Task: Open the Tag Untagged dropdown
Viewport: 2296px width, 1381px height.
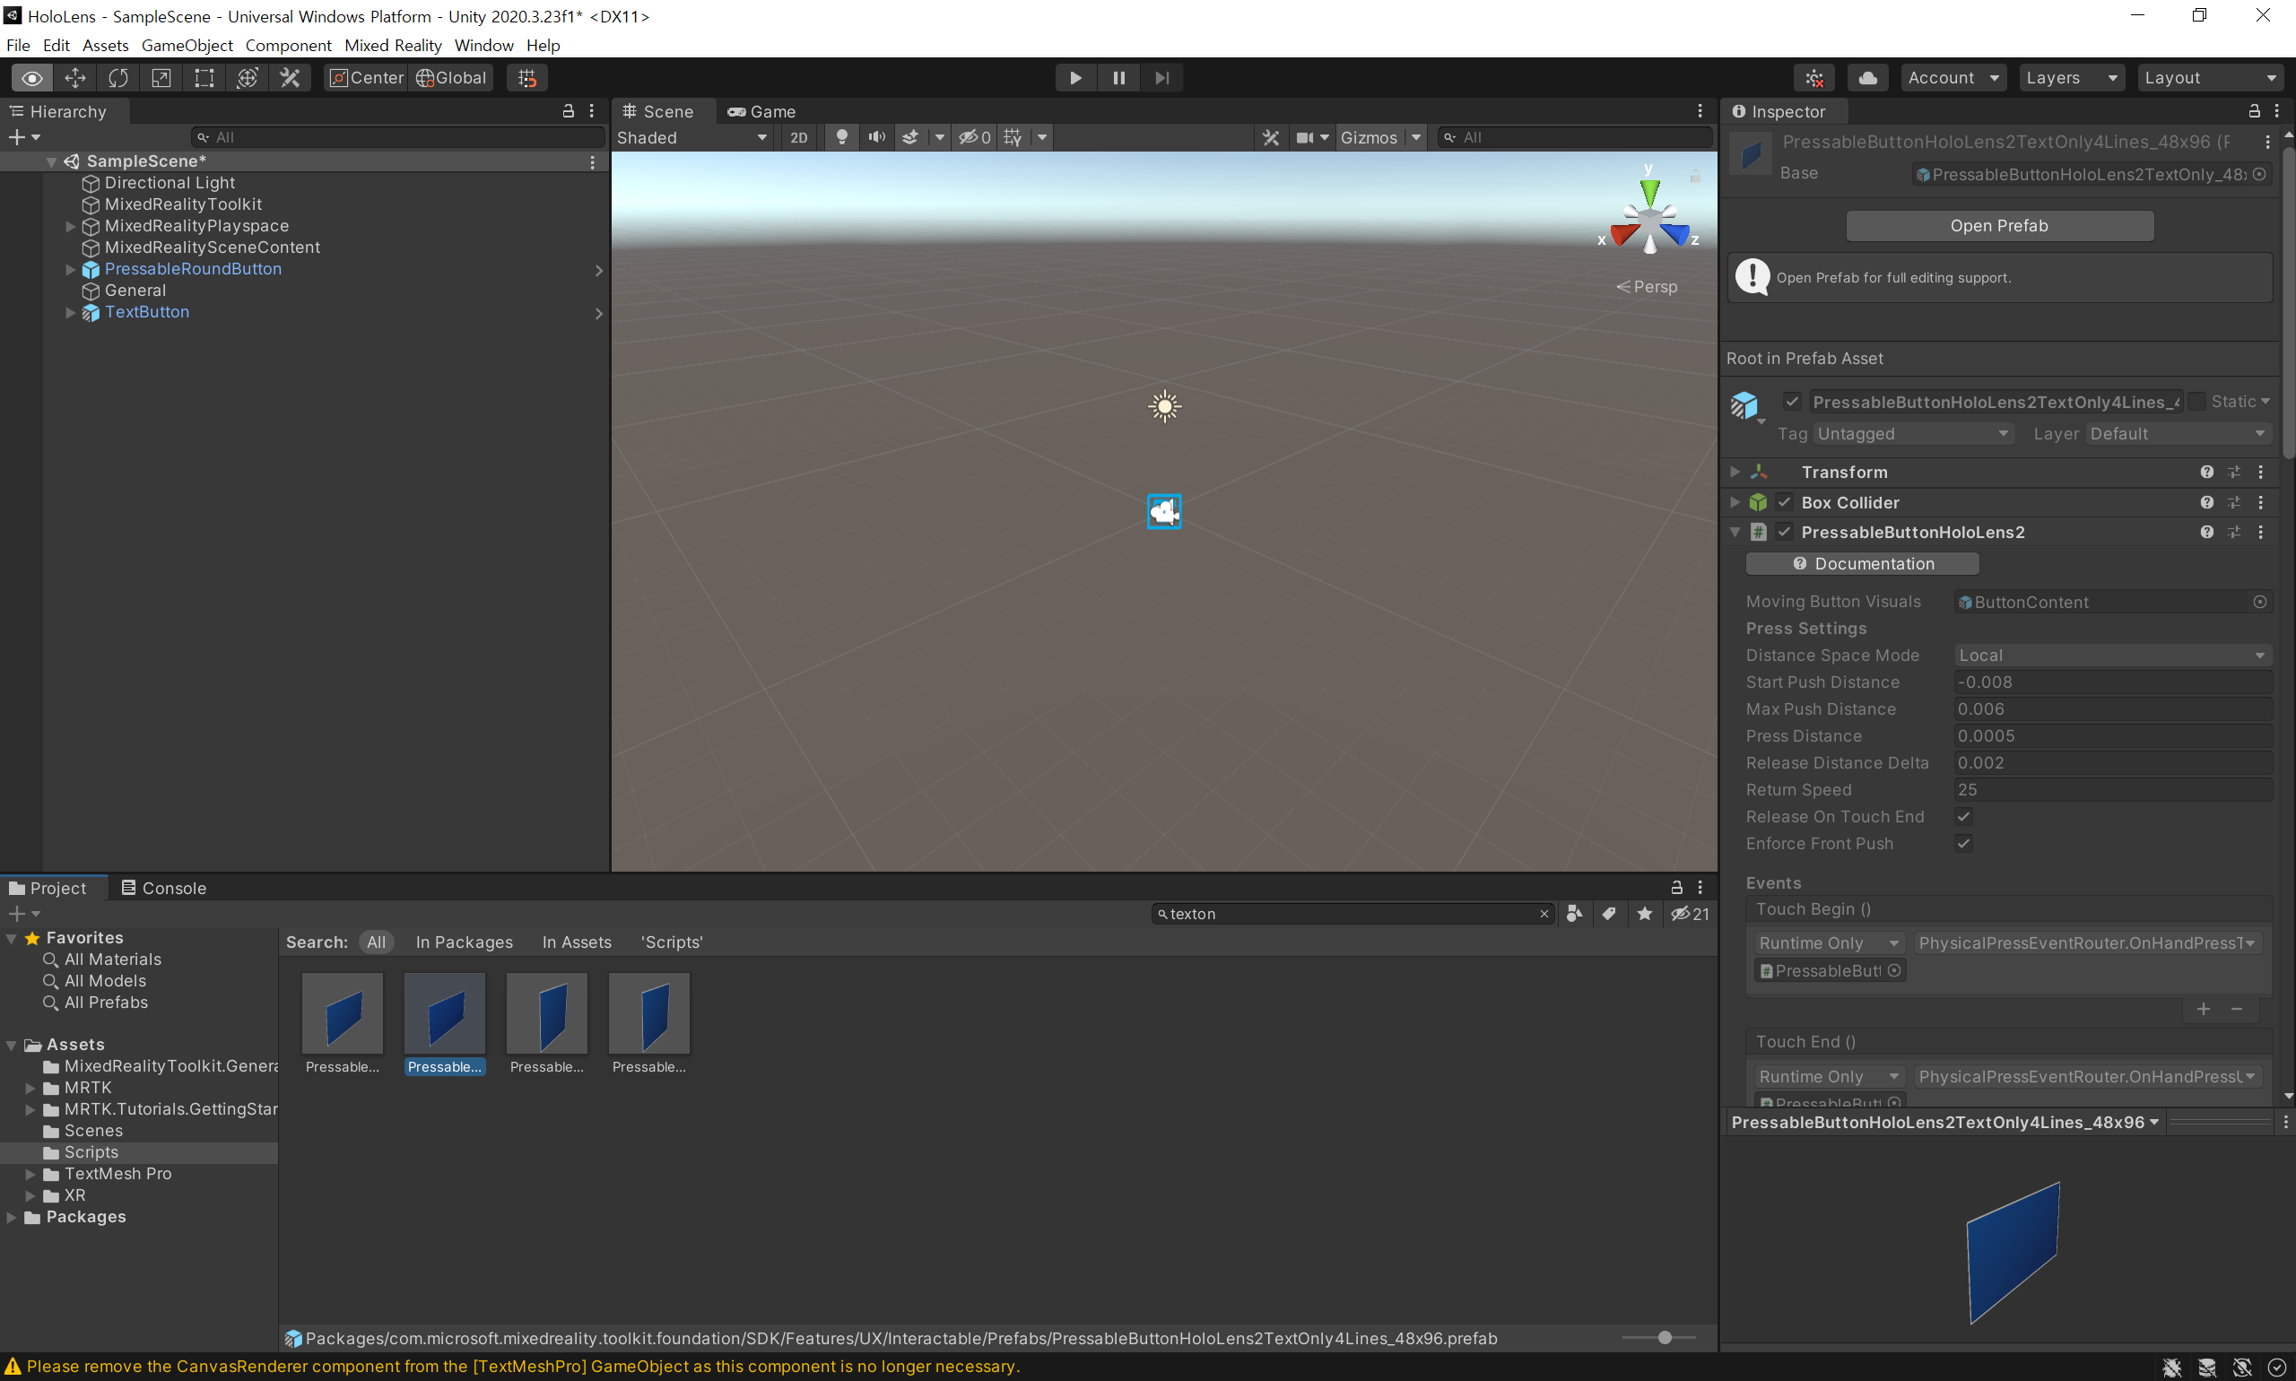Action: [1914, 434]
